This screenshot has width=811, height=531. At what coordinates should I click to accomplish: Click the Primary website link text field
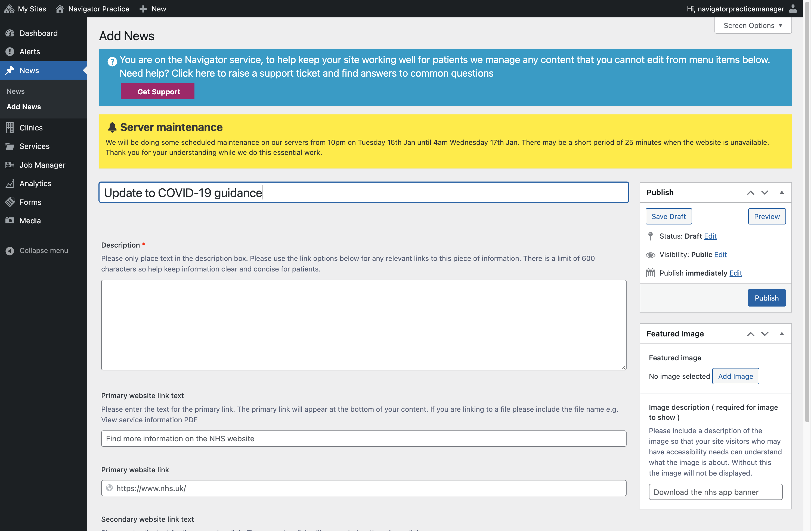[364, 438]
